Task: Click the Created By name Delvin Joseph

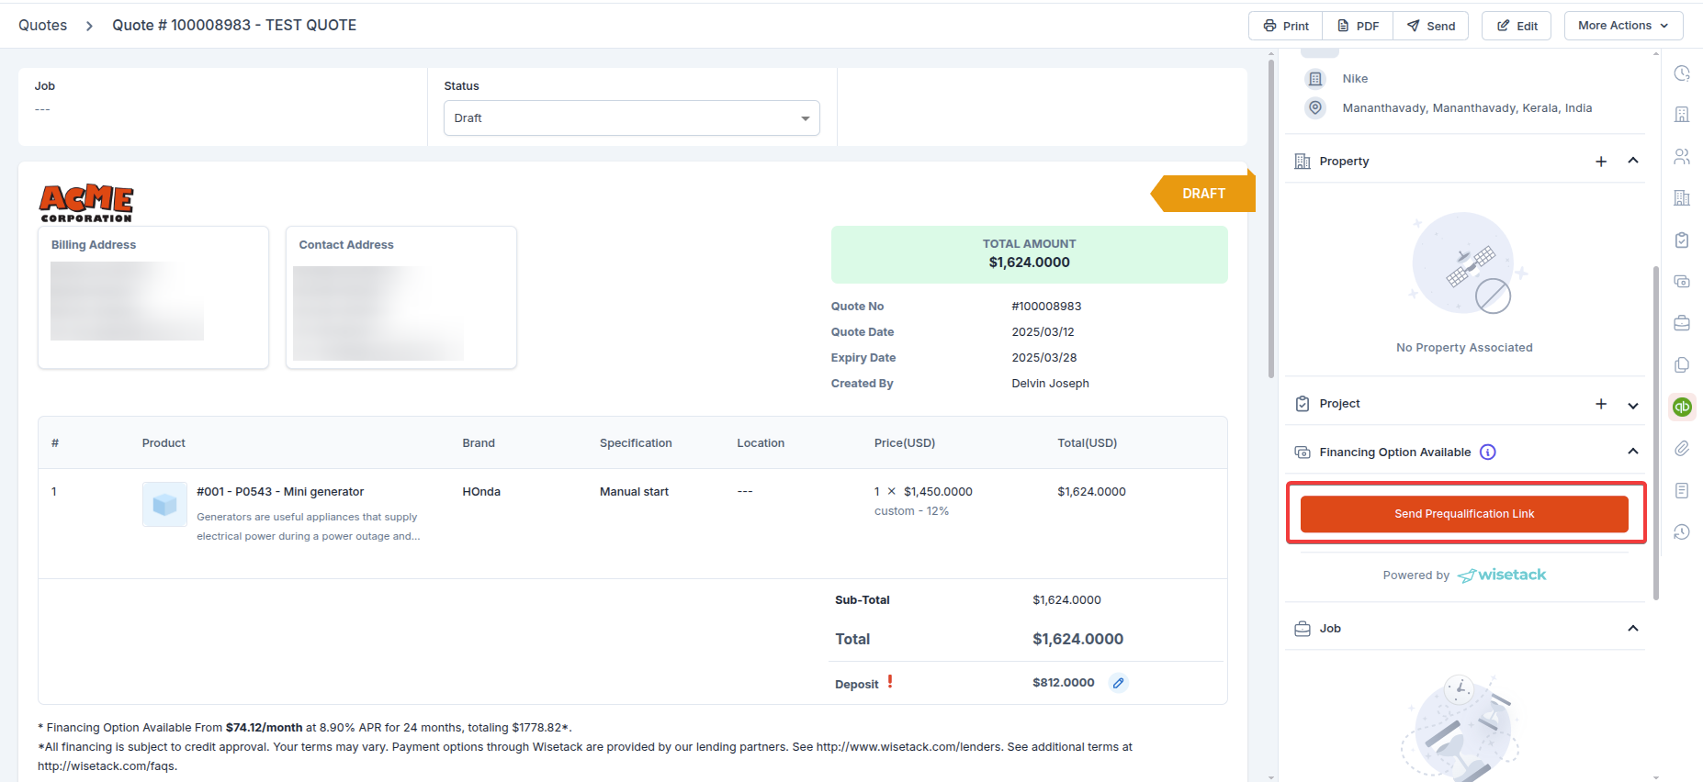Action: click(1050, 383)
